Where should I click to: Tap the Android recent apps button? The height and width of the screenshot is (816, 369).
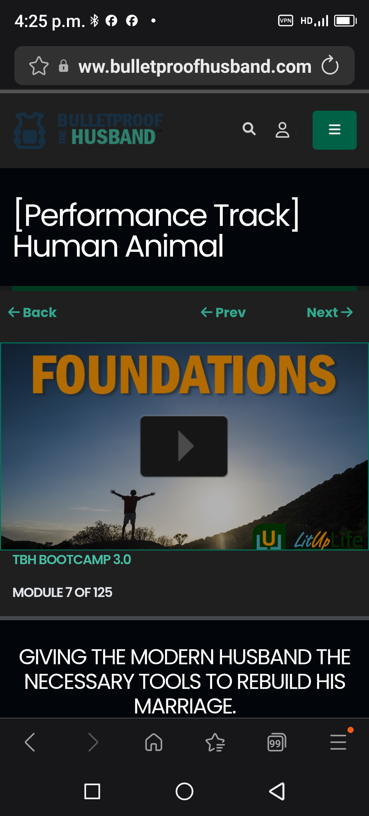92,791
